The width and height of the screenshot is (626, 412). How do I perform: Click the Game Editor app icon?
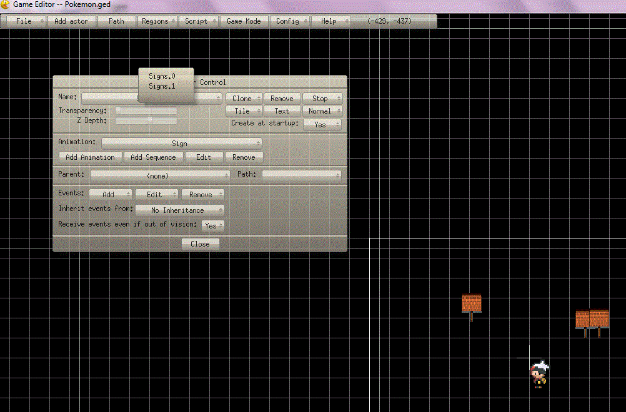(x=5, y=5)
